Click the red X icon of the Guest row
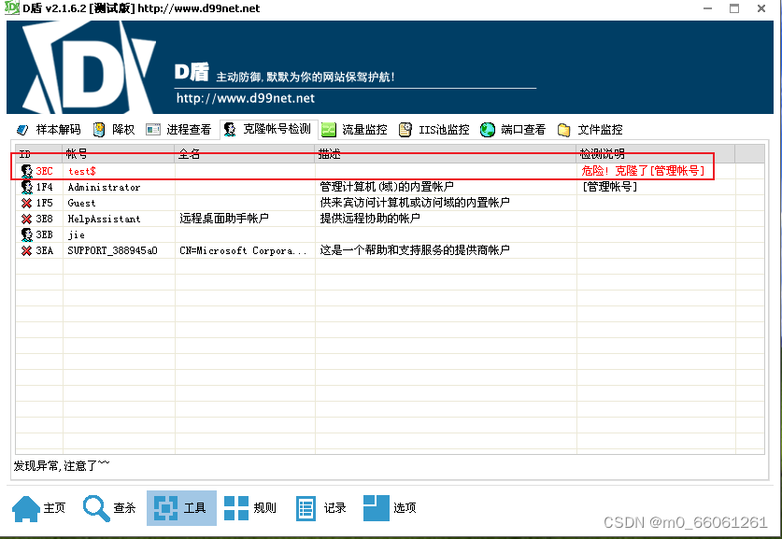 (x=27, y=203)
